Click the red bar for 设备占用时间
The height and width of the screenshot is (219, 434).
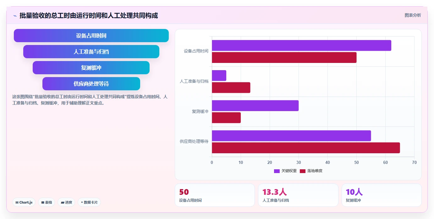click(284, 58)
